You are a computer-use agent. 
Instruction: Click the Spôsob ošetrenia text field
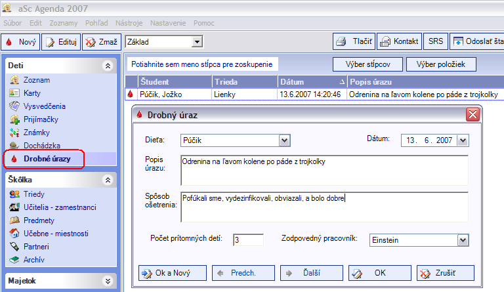[324, 207]
